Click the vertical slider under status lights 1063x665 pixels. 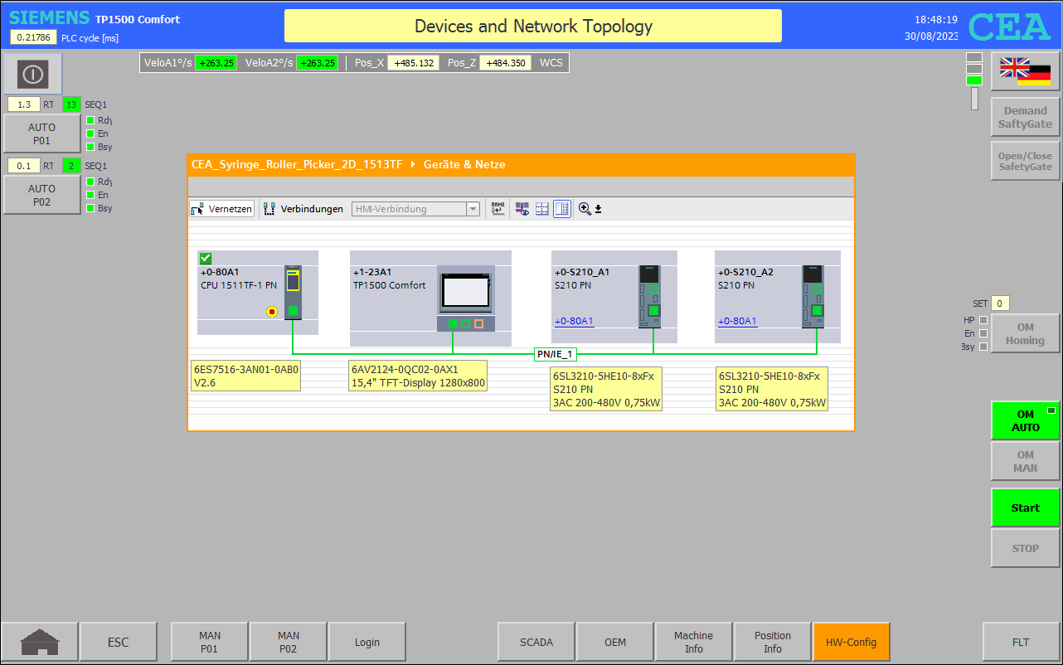coord(974,99)
